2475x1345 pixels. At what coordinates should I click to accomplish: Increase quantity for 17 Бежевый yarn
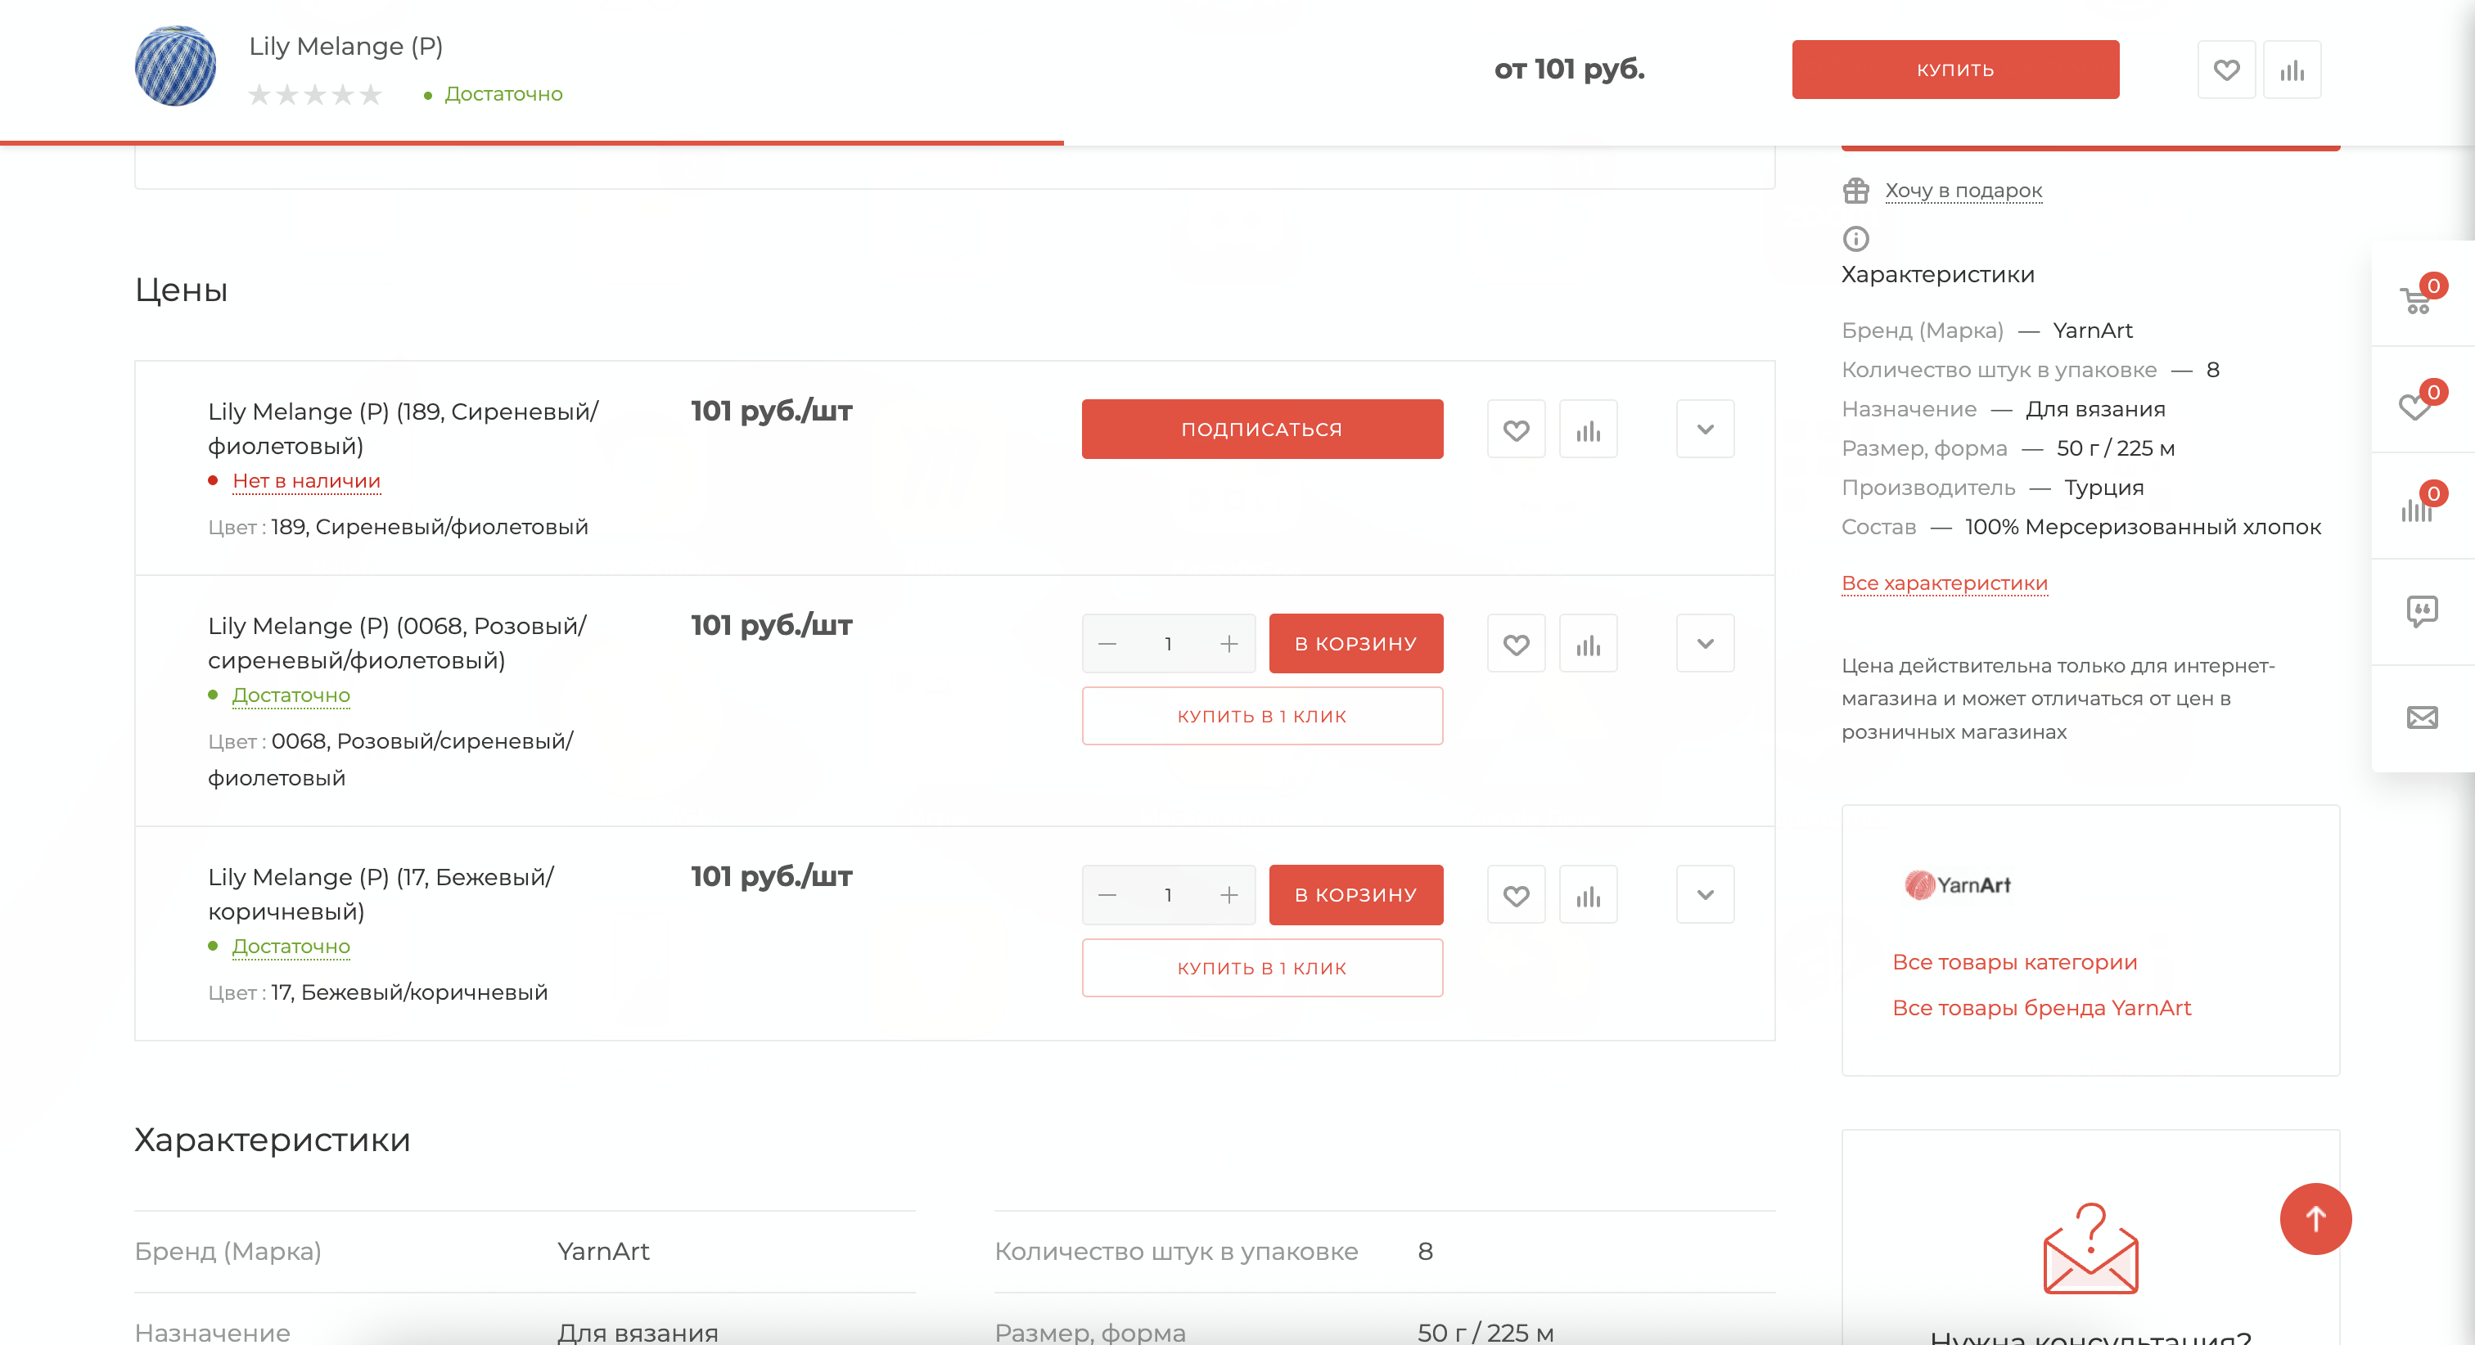point(1228,894)
